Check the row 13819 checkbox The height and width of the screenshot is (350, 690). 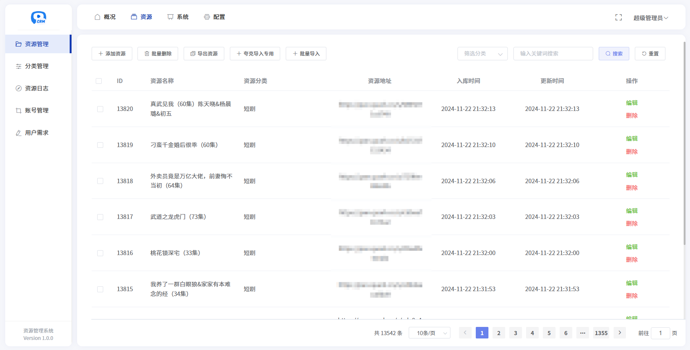(x=100, y=145)
